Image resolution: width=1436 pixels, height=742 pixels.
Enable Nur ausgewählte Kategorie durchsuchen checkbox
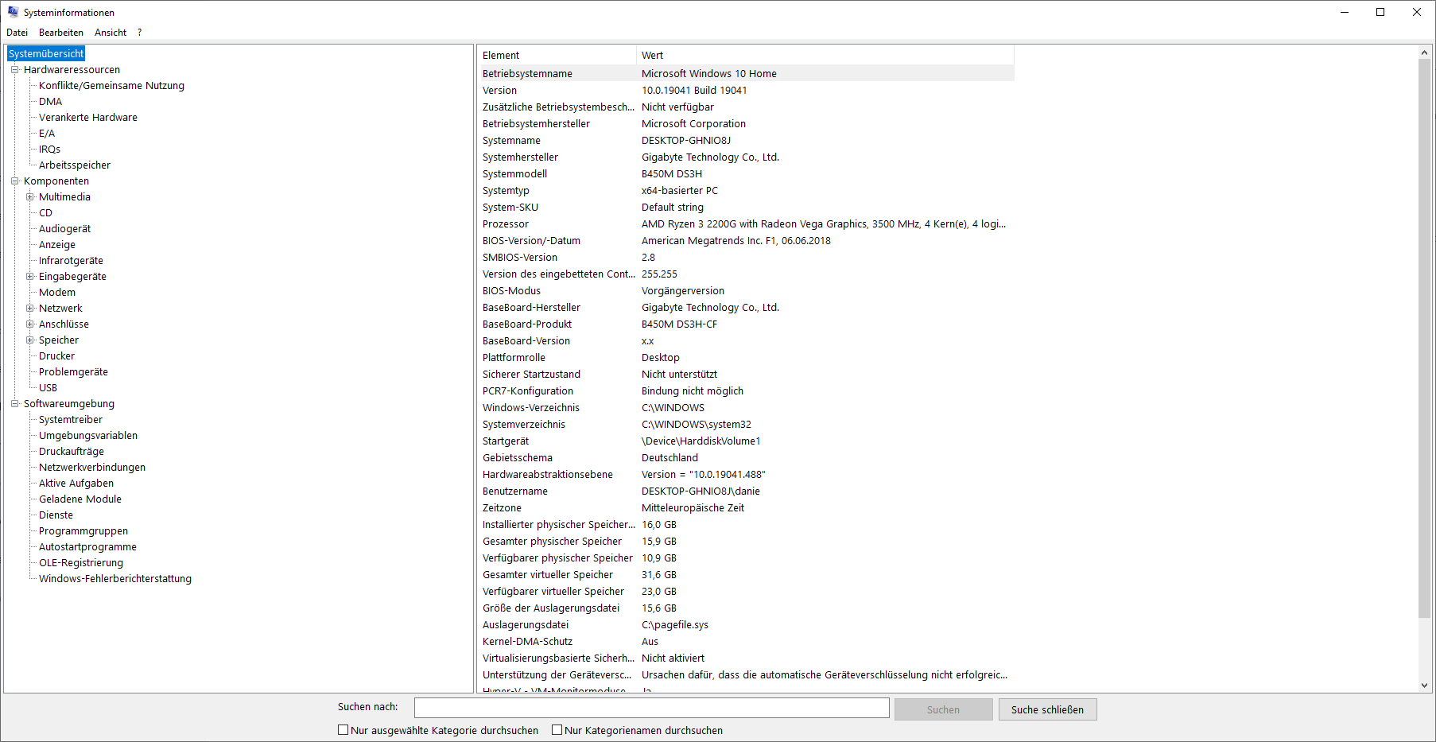[343, 730]
